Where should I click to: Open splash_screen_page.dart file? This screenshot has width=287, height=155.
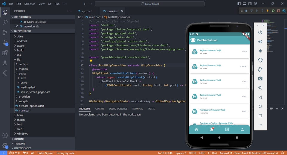pos(35,92)
